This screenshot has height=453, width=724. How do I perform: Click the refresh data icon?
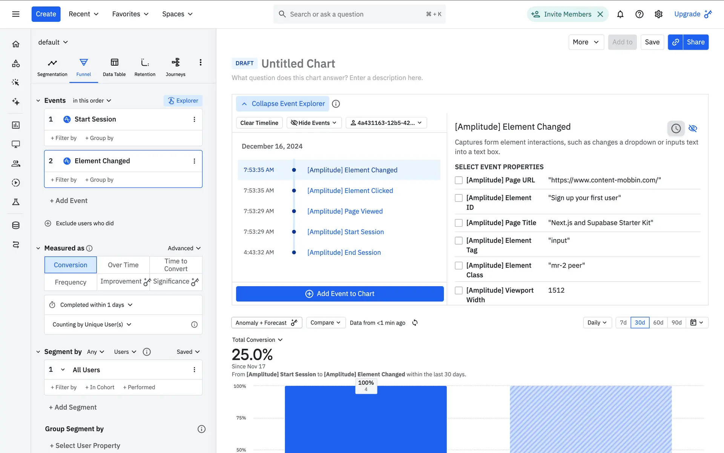click(415, 323)
